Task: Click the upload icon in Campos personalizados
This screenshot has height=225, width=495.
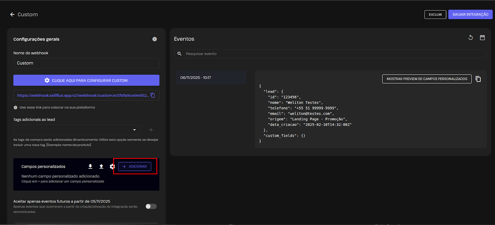Action: pyautogui.click(x=101, y=167)
